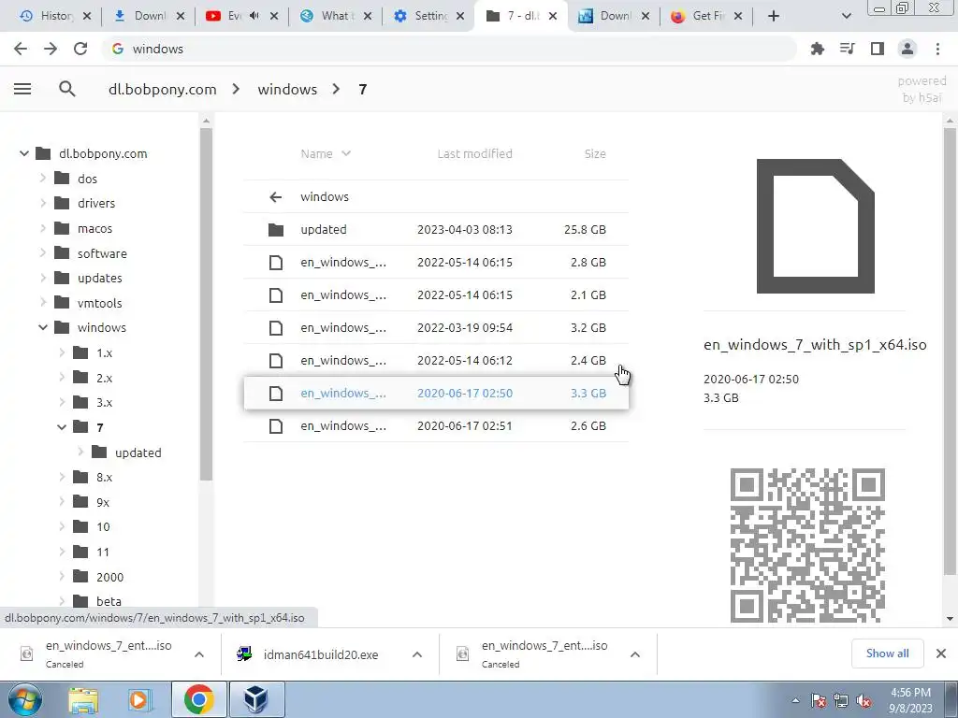This screenshot has width=958, height=718.
Task: Open Windows Start menu
Action: [24, 699]
